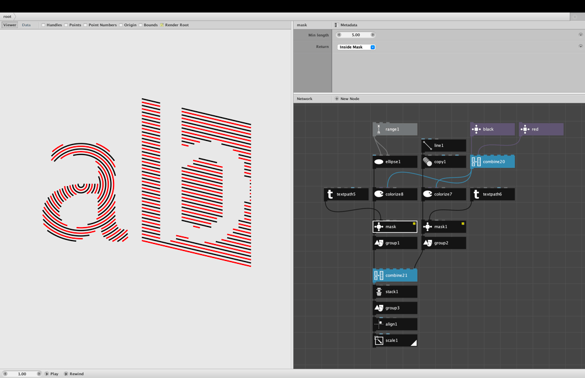Toggle the Bounds checkbox
This screenshot has width=585, height=378.
click(x=140, y=25)
